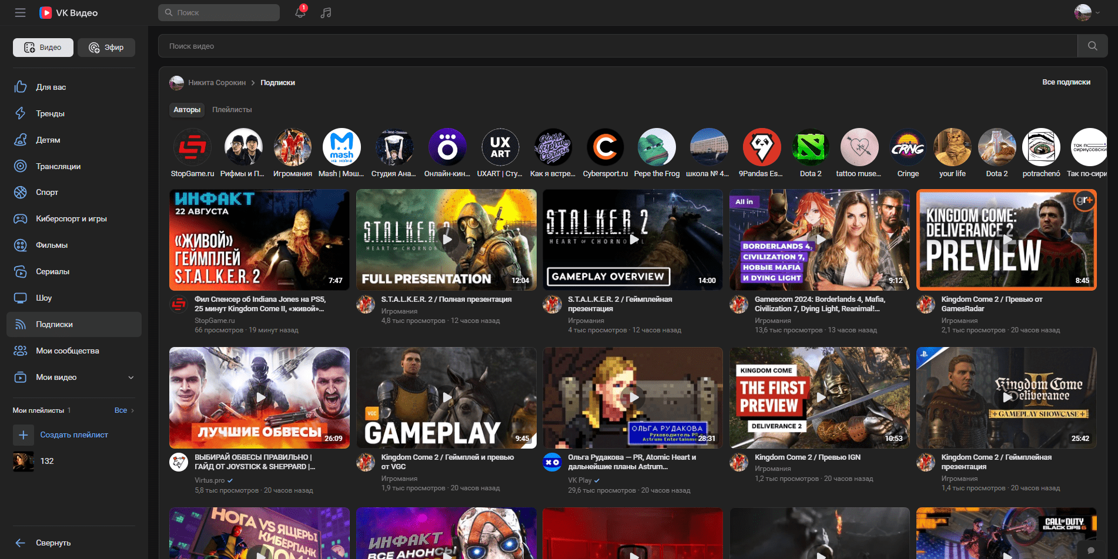Click the music note icon
The height and width of the screenshot is (559, 1118).
pyautogui.click(x=326, y=12)
